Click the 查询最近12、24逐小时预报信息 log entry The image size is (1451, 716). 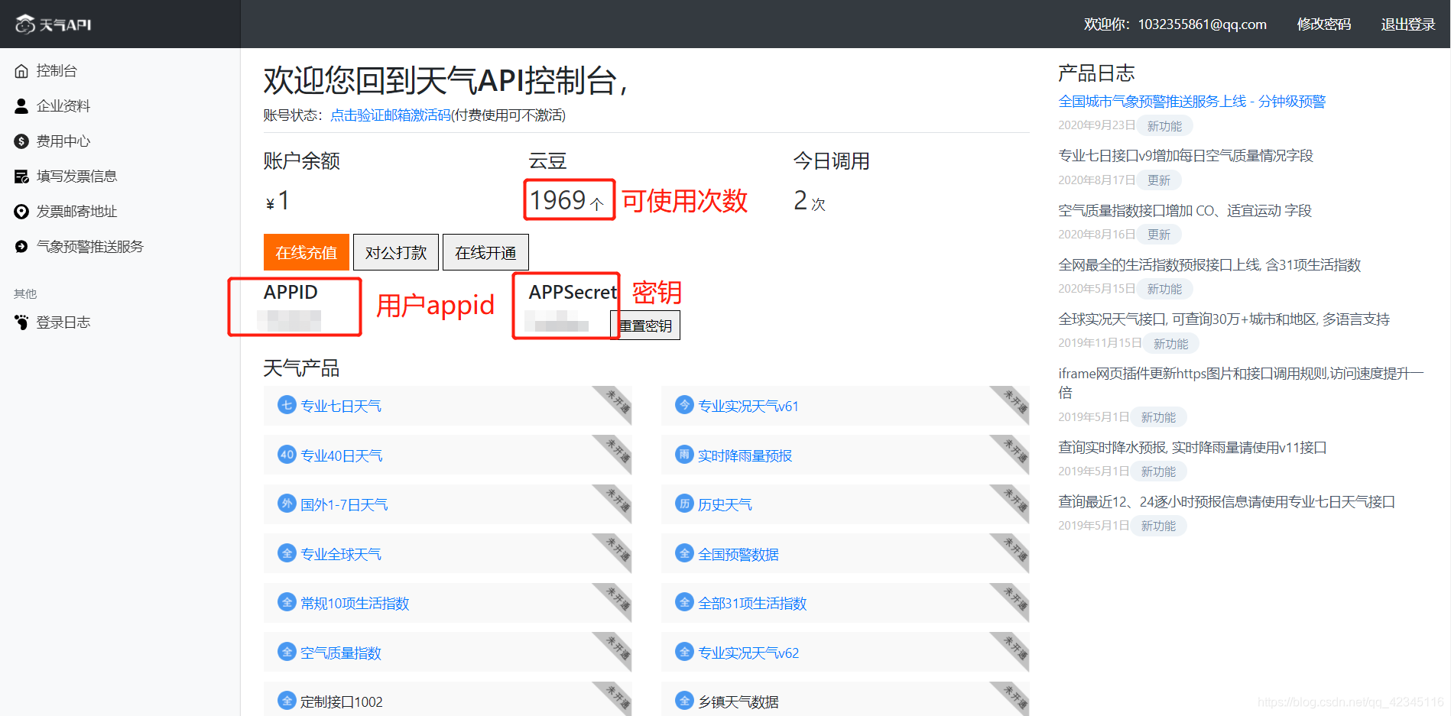coord(1227,502)
